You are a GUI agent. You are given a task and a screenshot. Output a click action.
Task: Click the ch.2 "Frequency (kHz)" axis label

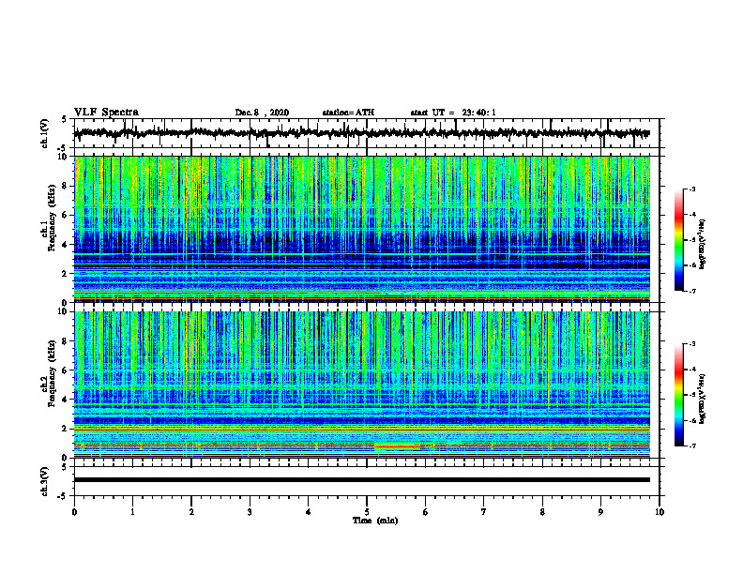point(53,372)
